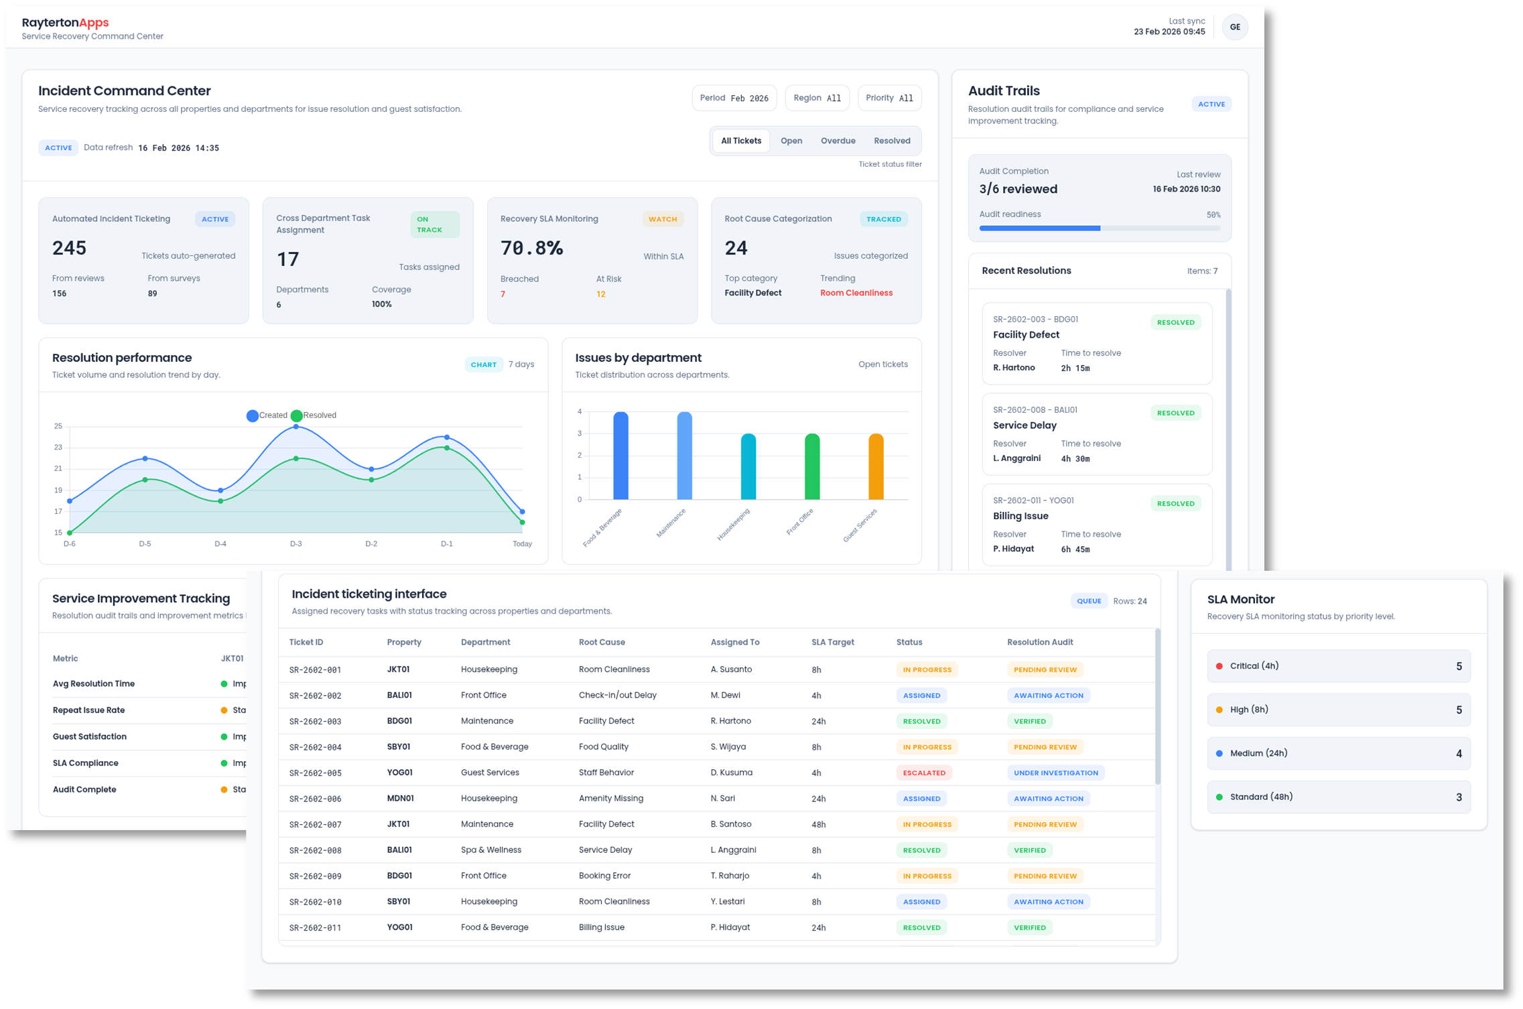Image resolution: width=1523 pixels, height=1009 pixels.
Task: Select the Open tickets tab
Action: (791, 141)
